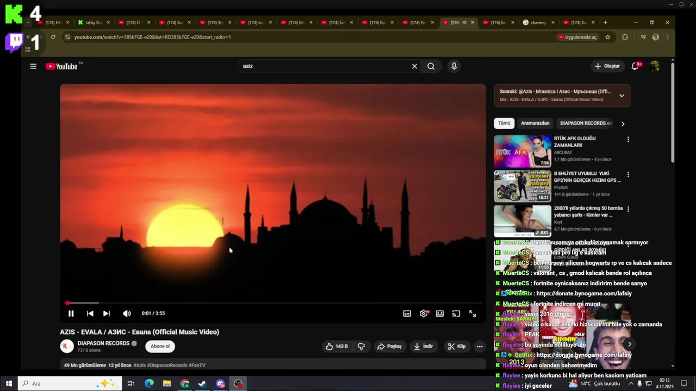696x391 pixels.
Task: Open the player settings gear
Action: point(424,313)
